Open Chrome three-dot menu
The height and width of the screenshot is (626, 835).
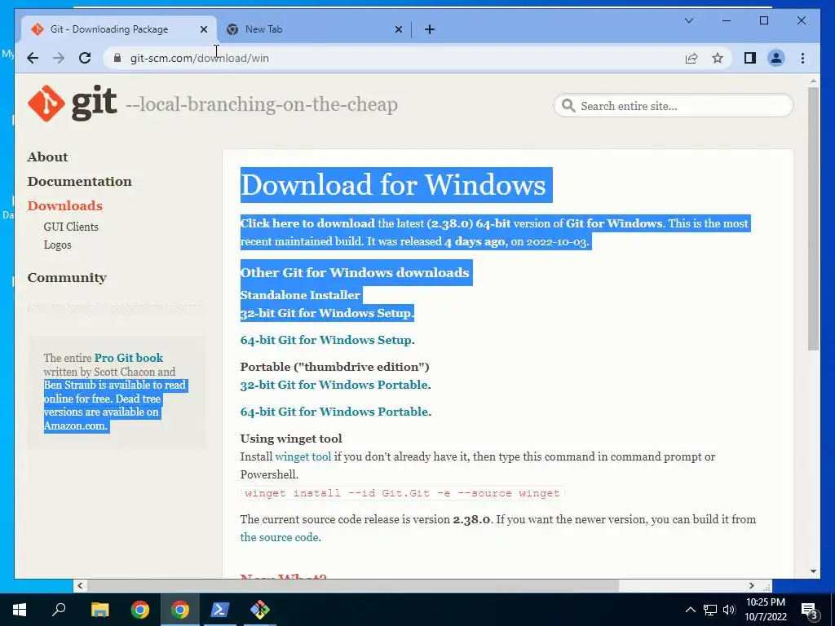(802, 58)
